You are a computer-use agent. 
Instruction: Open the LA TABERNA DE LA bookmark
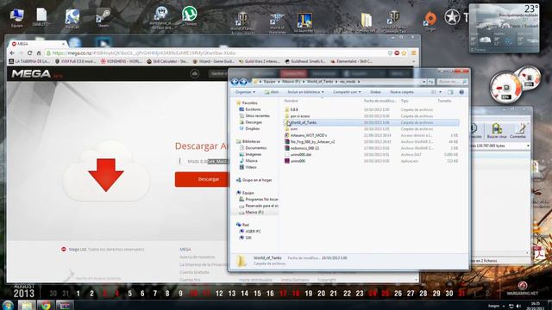point(29,61)
